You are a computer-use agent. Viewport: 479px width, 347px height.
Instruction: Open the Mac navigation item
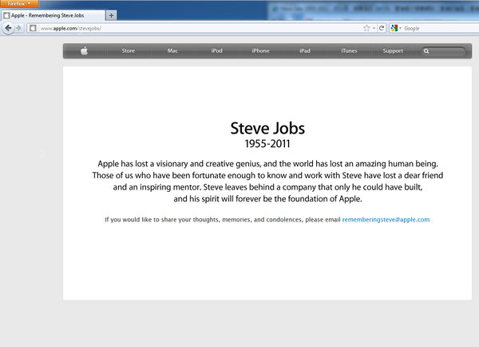click(x=172, y=51)
